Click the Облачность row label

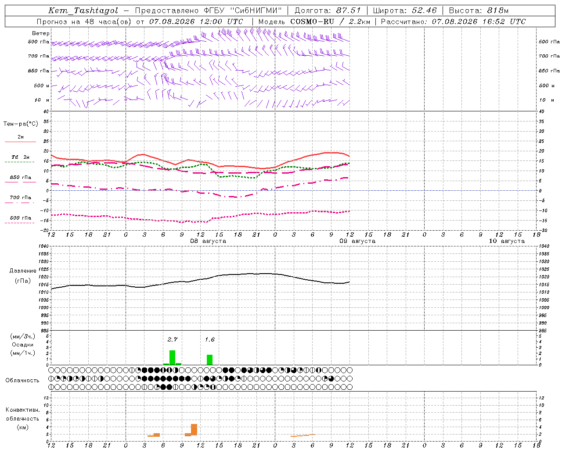22,381
